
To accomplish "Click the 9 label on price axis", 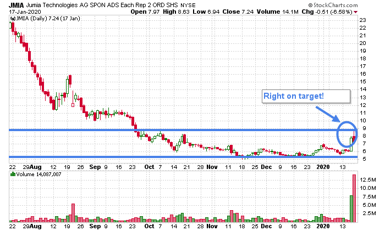I will (364, 128).
